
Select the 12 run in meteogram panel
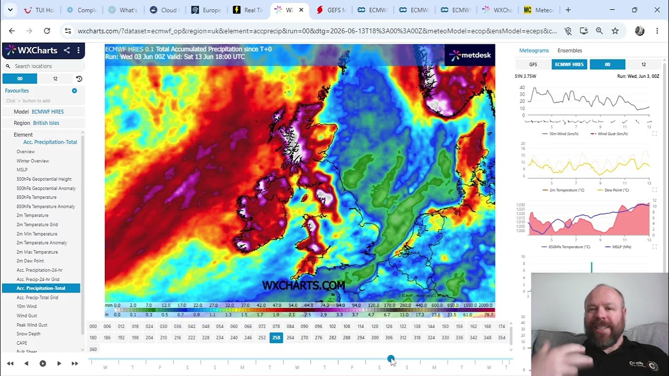pos(643,65)
